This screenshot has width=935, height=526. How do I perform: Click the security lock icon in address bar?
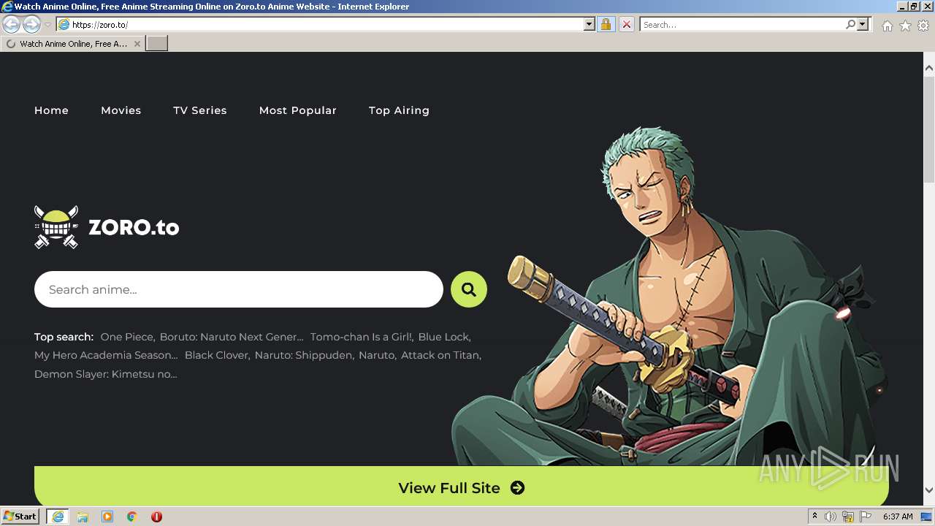point(606,25)
